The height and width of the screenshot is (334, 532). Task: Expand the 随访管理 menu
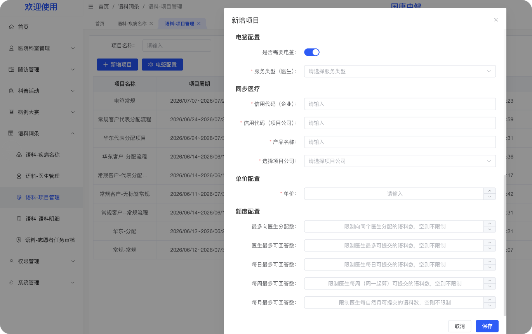73,70
